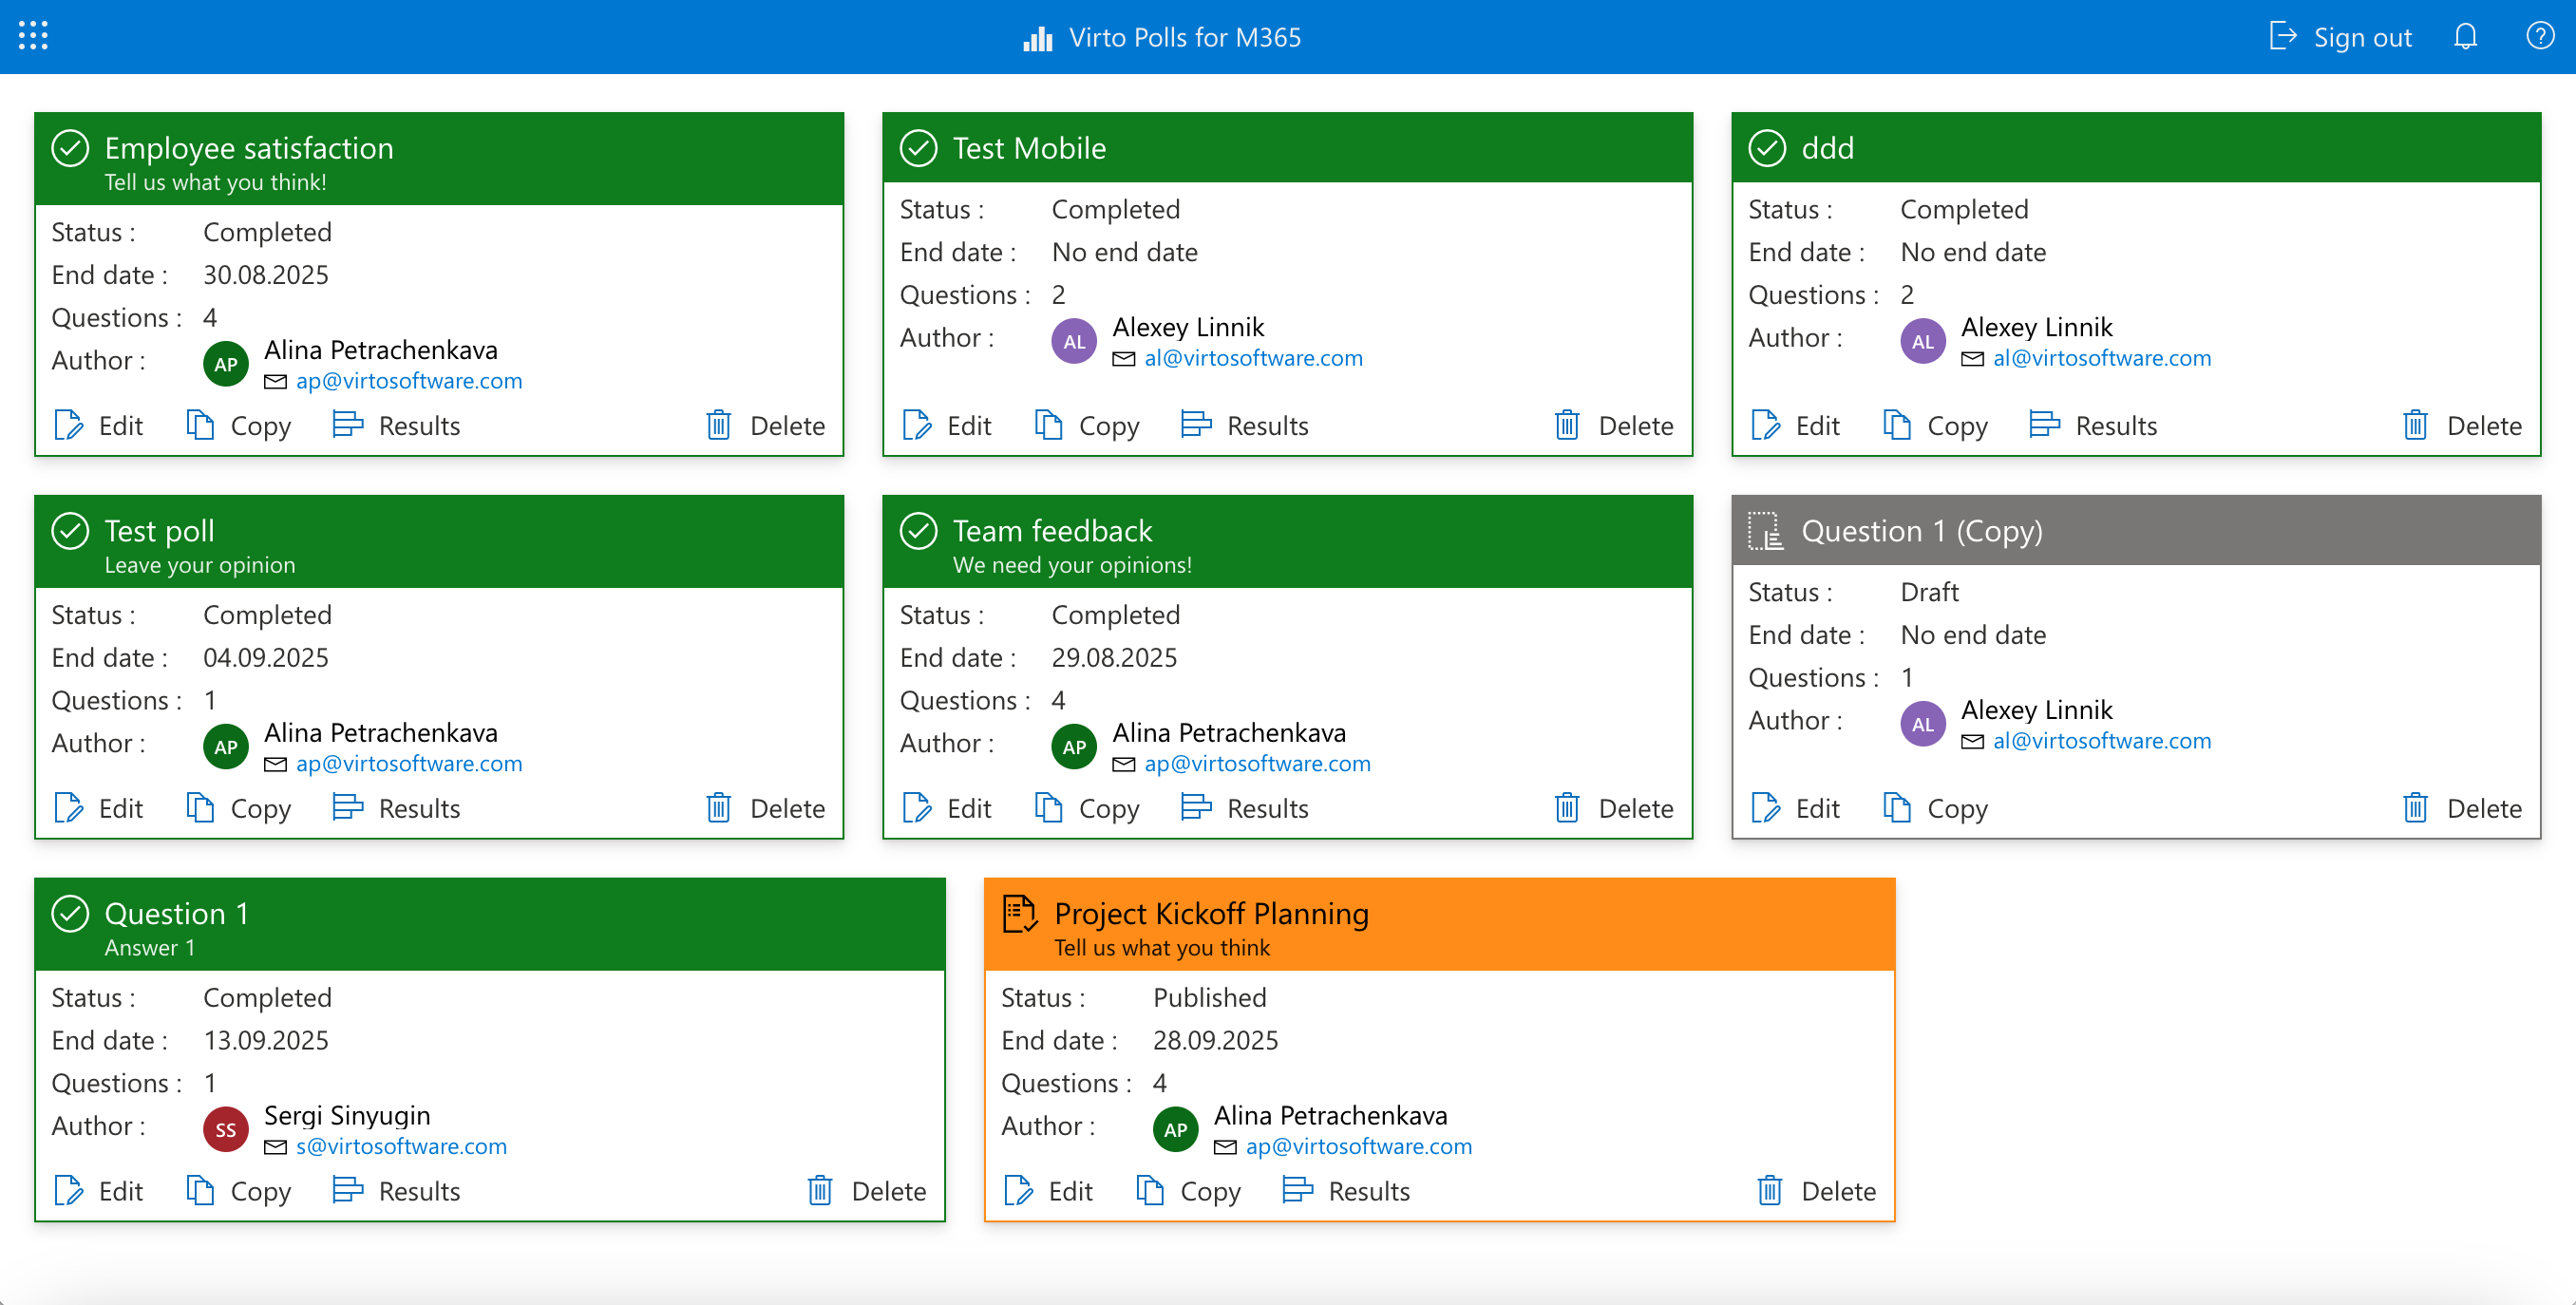Click Virto Polls for M365 title

click(x=1184, y=37)
